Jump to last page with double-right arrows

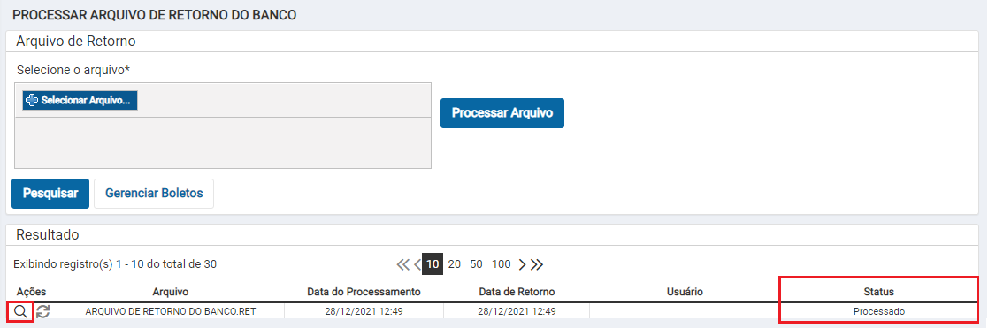pos(536,264)
